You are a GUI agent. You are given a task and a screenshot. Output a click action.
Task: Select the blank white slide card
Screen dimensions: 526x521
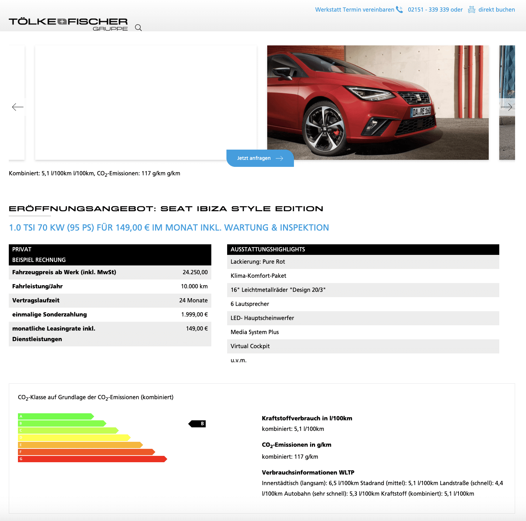(x=146, y=102)
